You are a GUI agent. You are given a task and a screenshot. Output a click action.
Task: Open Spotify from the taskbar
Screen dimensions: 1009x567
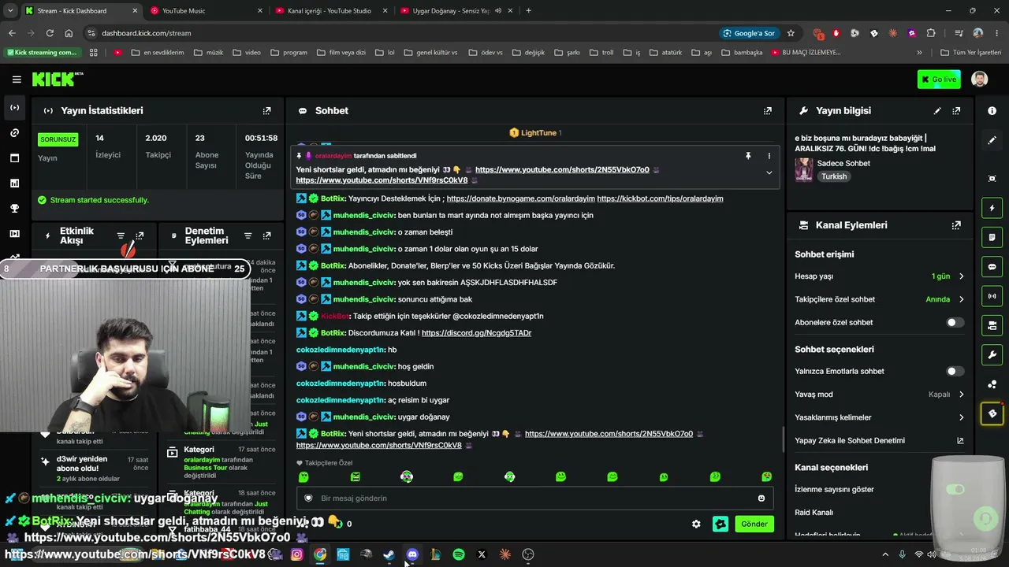(459, 554)
